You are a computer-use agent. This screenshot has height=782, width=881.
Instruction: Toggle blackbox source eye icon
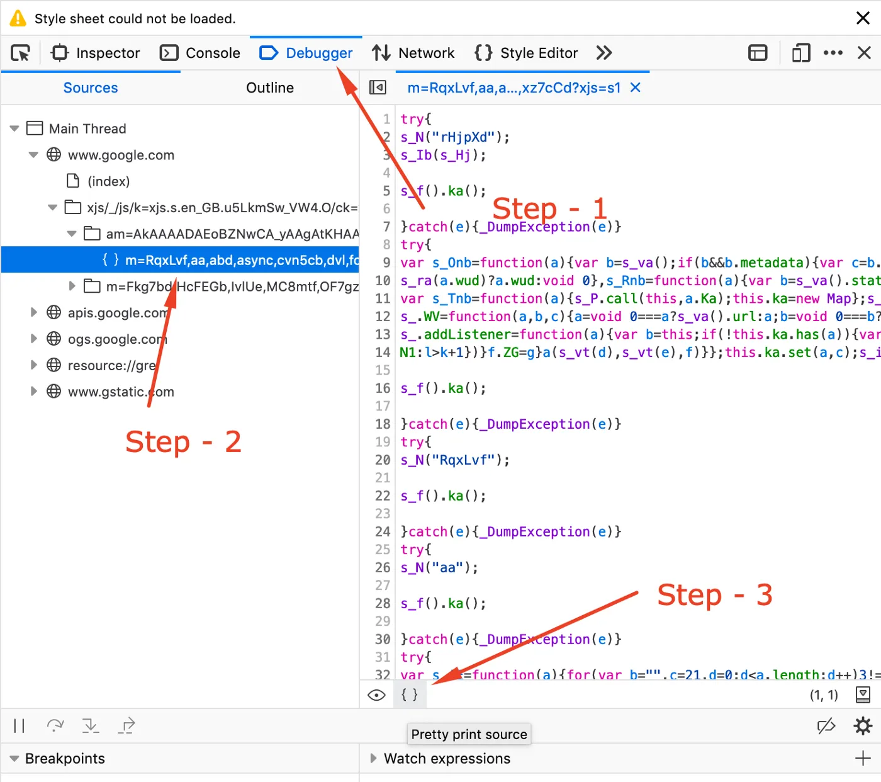[376, 695]
